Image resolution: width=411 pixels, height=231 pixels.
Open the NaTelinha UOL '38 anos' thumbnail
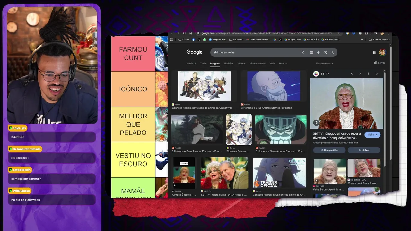click(364, 168)
